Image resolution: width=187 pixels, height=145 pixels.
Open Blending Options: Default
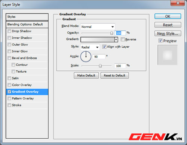click(x=27, y=24)
